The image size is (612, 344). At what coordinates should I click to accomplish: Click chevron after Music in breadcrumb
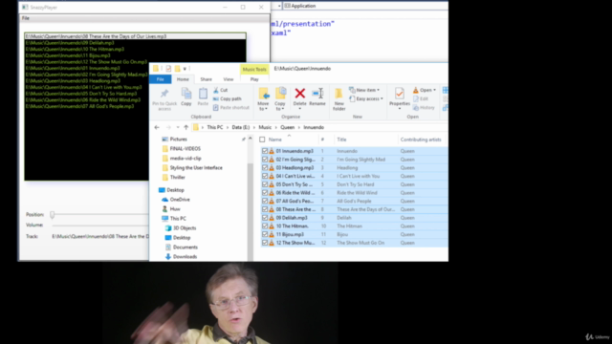(276, 127)
